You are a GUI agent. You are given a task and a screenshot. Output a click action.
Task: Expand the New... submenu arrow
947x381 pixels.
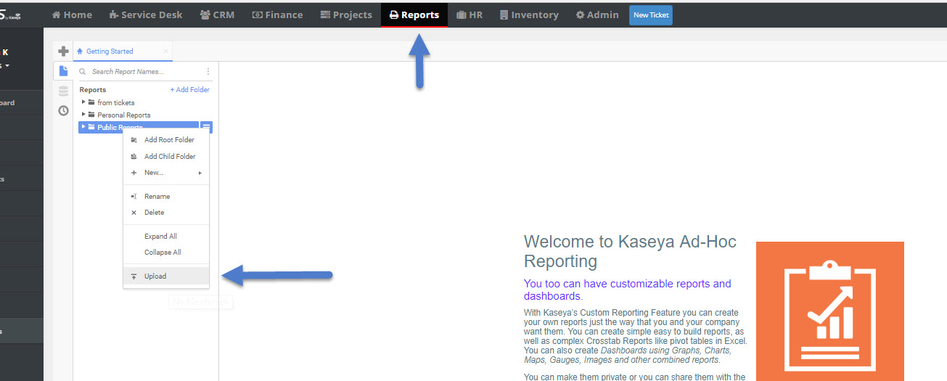[200, 173]
